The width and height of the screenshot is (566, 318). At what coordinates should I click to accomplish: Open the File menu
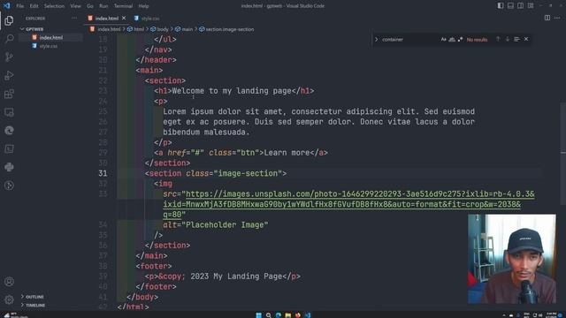[x=20, y=6]
